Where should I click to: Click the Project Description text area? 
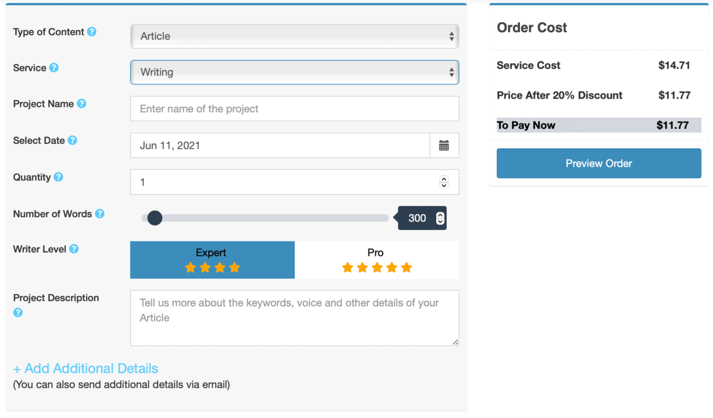click(294, 317)
